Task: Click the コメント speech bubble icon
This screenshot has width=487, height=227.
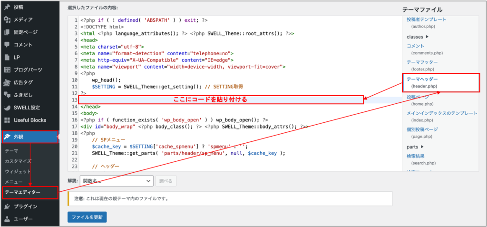Action: pos(7,44)
